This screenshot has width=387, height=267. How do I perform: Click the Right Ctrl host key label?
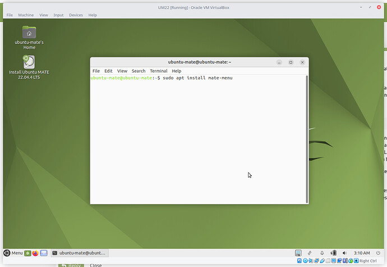(x=368, y=261)
